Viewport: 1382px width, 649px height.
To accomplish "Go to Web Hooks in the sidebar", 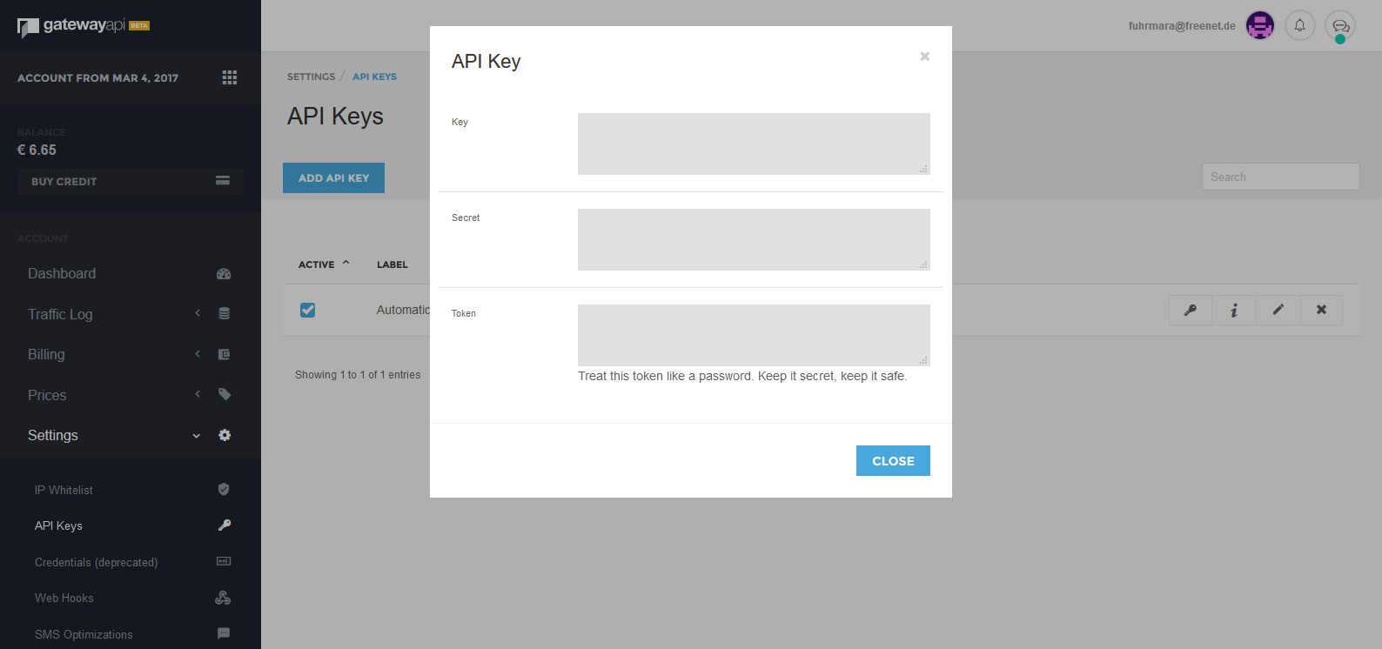I will pos(64,598).
